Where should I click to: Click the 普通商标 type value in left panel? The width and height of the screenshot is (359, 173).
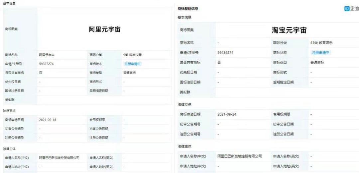pos(129,73)
